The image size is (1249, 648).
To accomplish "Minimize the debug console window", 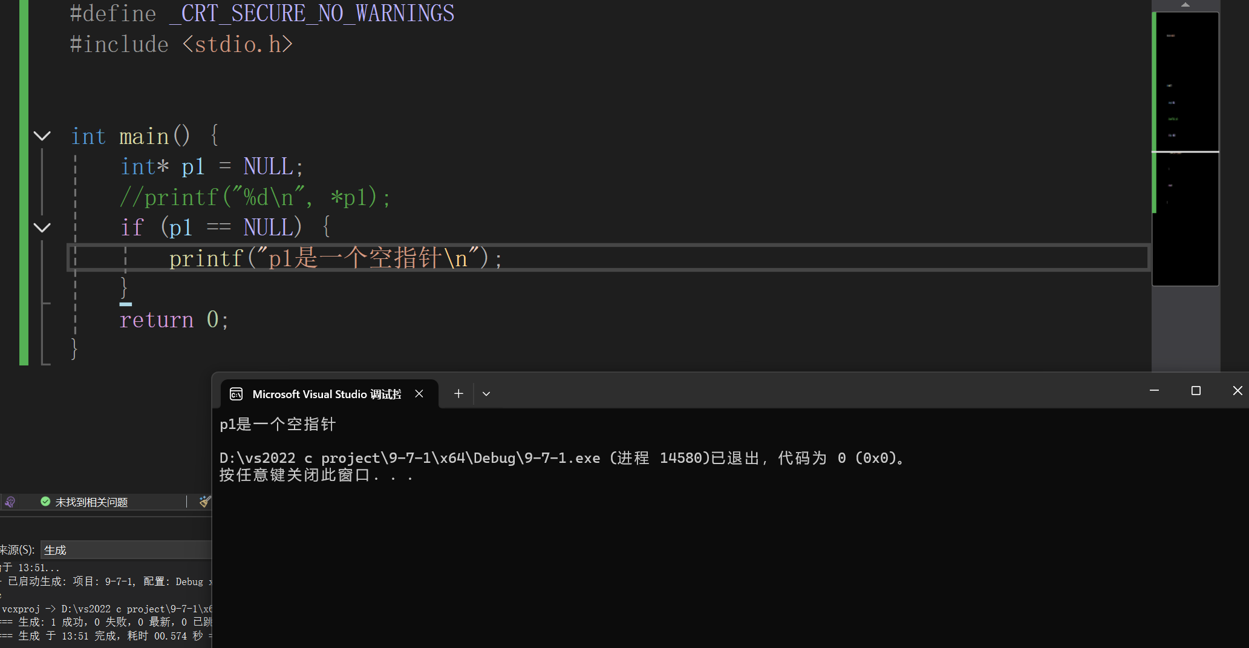I will pos(1154,391).
